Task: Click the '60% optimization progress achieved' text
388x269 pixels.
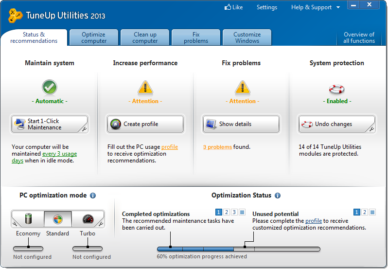Action: click(202, 257)
